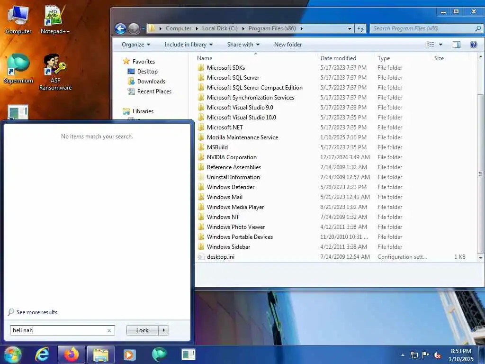Change your view icon in Explorer toolbar
Viewport: 485px width, 364px height.
(x=430, y=45)
